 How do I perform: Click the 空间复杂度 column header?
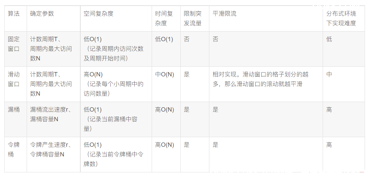pyautogui.click(x=116, y=19)
